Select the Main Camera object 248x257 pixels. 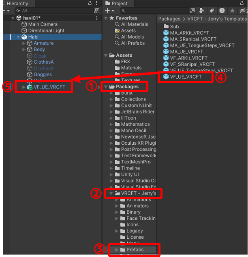43,24
